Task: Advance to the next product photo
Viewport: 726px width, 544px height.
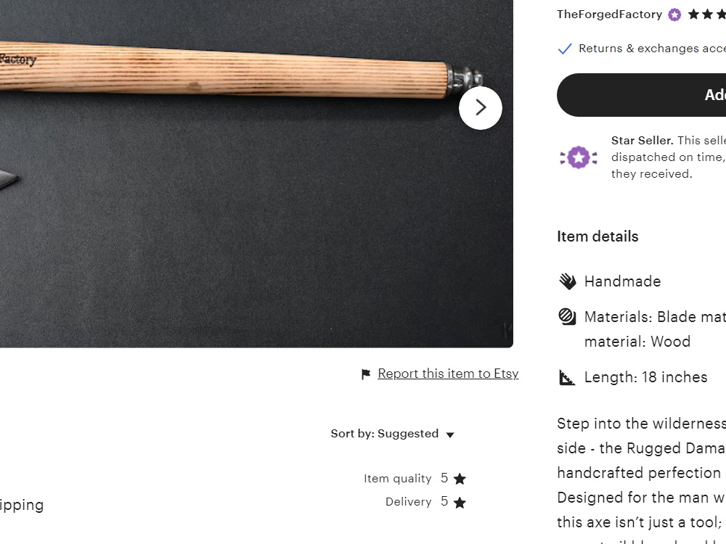Action: coord(480,108)
